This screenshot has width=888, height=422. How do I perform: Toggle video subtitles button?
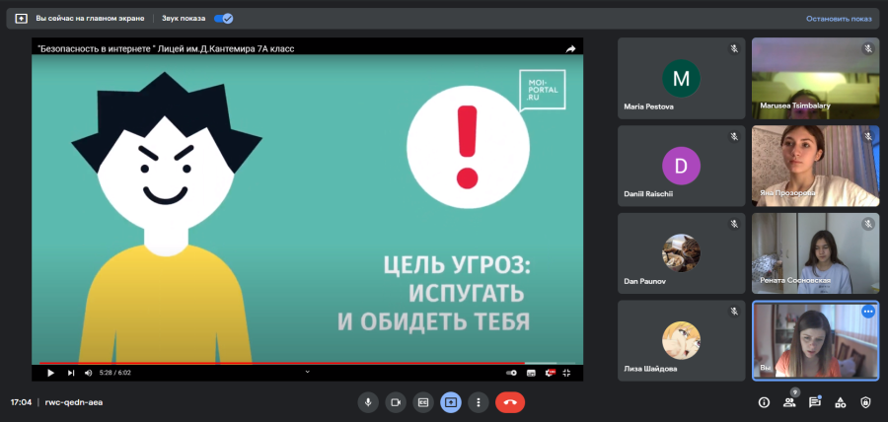pos(531,373)
